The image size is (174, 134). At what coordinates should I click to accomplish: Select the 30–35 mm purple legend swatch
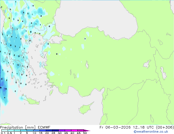[62, 130]
